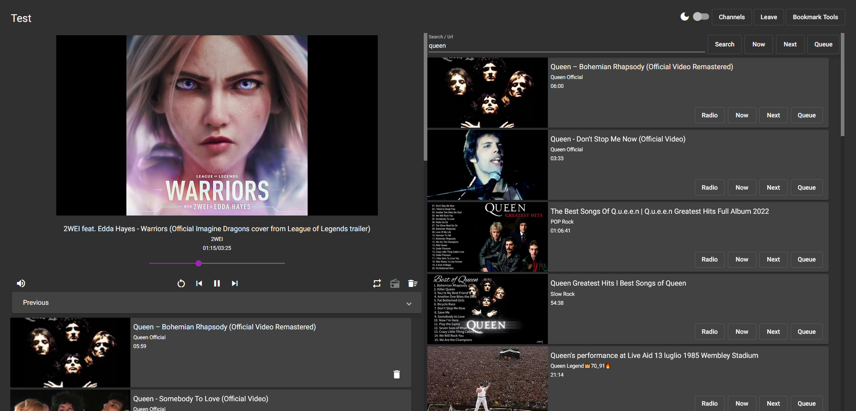Image resolution: width=856 pixels, height=411 pixels.
Task: Start Radio from Bohemian Rhapsody result
Action: [x=710, y=115]
